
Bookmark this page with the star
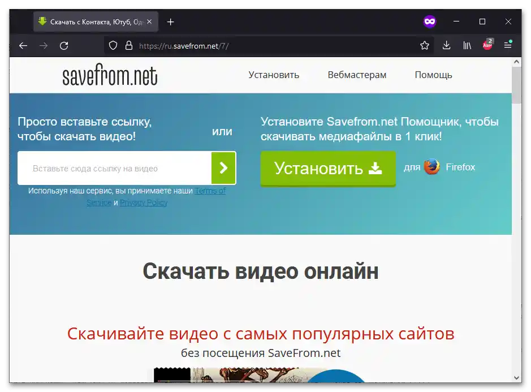[x=425, y=46]
